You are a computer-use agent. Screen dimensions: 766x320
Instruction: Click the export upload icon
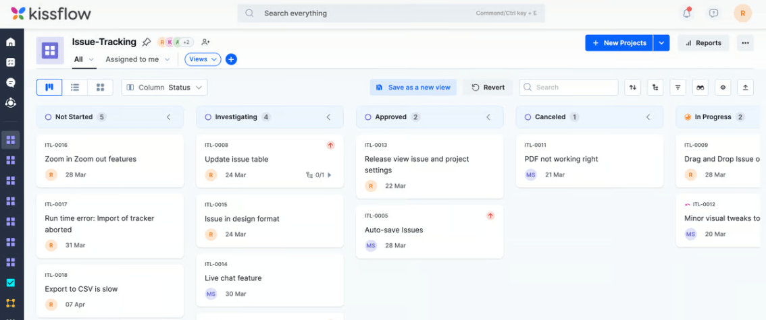745,88
